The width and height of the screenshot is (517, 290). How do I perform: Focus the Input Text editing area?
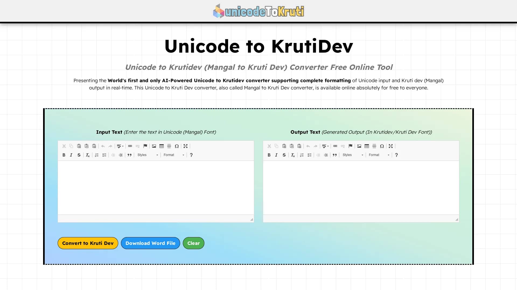click(x=156, y=187)
